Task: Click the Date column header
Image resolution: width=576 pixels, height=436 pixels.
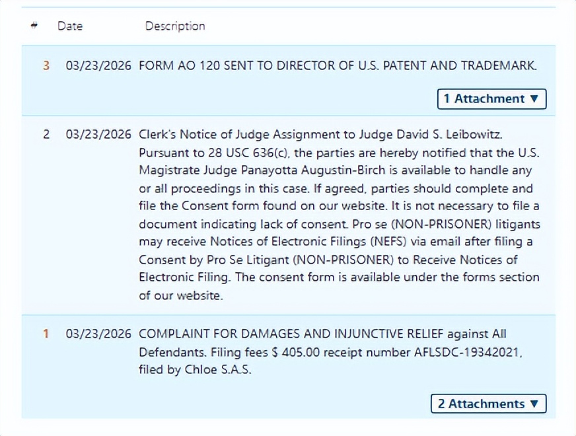Action: pyautogui.click(x=70, y=26)
